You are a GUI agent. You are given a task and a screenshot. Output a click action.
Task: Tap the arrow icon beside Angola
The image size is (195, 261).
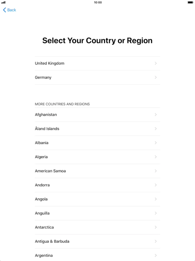point(155,199)
